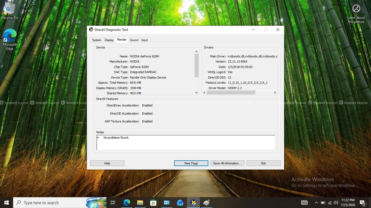
Task: Click the Device panel vertical scrollbar thumb
Action: click(197, 65)
